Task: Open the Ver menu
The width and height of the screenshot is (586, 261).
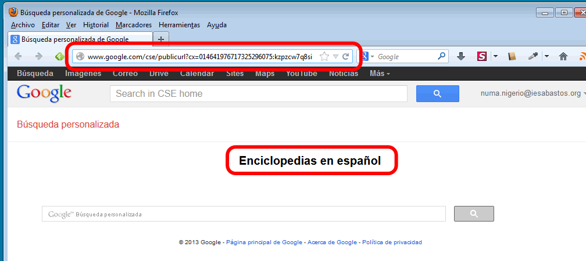Action: click(71, 25)
